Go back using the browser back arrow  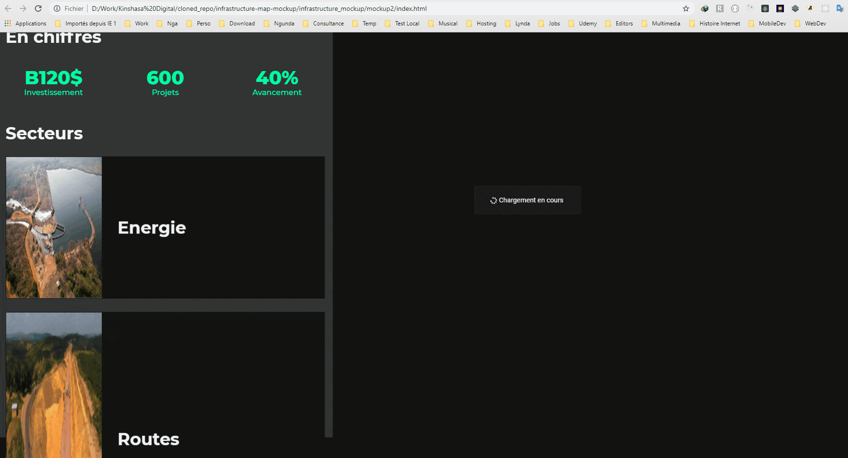pyautogui.click(x=8, y=8)
